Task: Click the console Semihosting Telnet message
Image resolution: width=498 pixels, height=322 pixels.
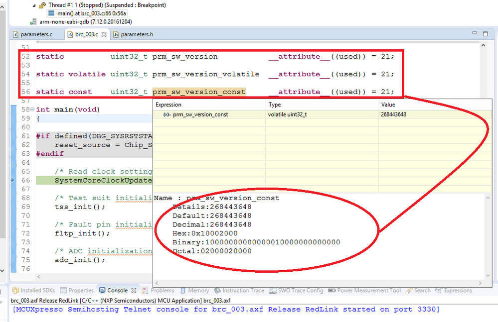Action: (x=226, y=310)
